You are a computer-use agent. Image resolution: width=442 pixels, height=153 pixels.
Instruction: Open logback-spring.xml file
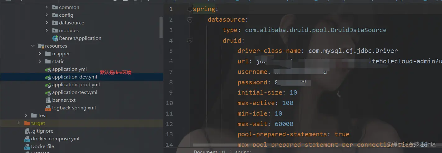74,108
